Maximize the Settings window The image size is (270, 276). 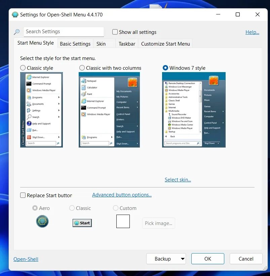tap(238, 14)
